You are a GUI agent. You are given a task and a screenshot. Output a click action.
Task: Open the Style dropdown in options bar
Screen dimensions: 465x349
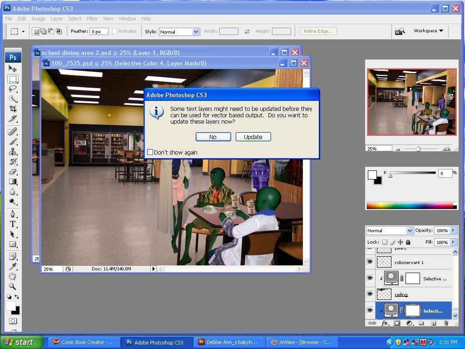[179, 32]
